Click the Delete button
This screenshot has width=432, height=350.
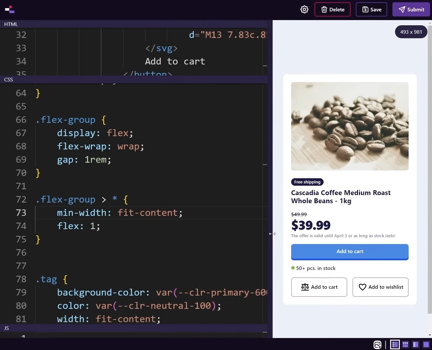point(332,9)
